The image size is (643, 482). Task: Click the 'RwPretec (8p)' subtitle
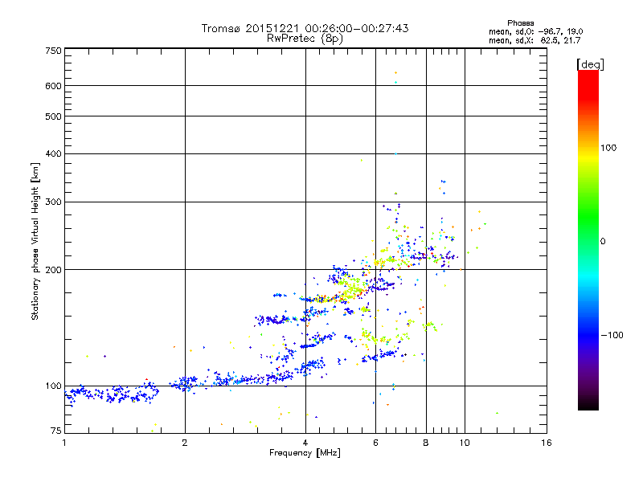pyautogui.click(x=305, y=39)
